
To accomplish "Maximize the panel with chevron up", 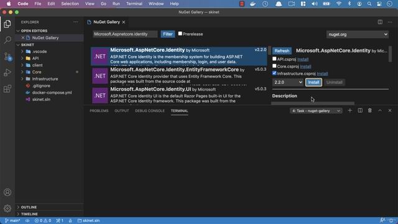I will click(380, 111).
